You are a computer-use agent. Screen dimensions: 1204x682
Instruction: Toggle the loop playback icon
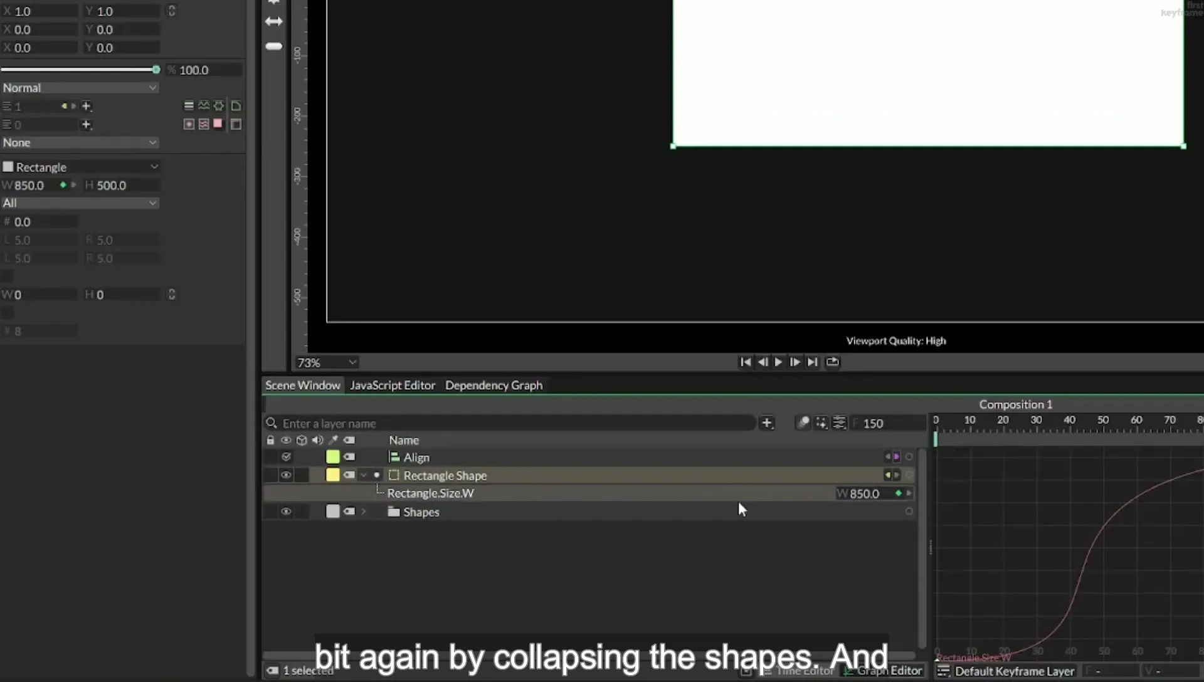click(832, 362)
